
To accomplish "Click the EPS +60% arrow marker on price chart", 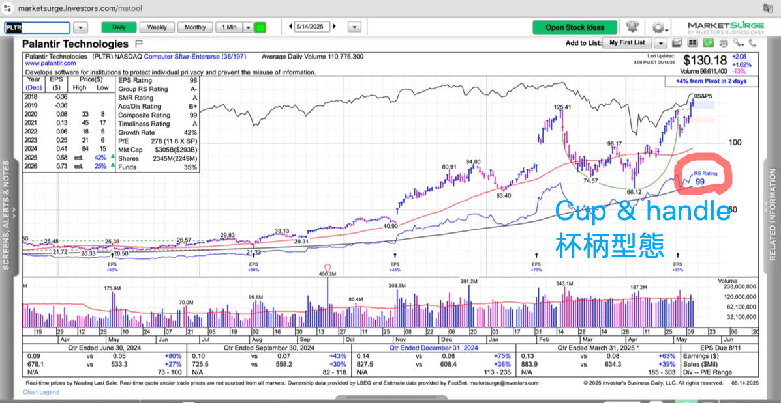I will tap(113, 255).
